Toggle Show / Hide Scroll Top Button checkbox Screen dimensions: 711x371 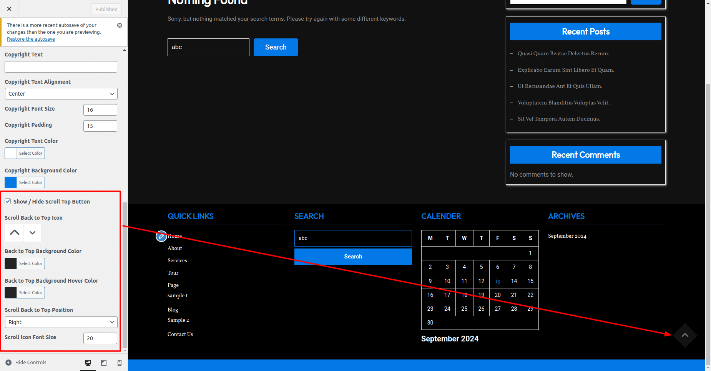tap(8, 202)
